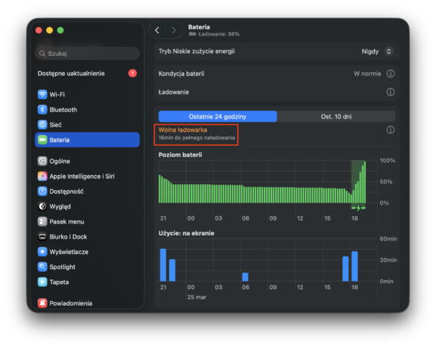
Task: Click the Wolna ładowarka warning text
Action: (x=183, y=130)
